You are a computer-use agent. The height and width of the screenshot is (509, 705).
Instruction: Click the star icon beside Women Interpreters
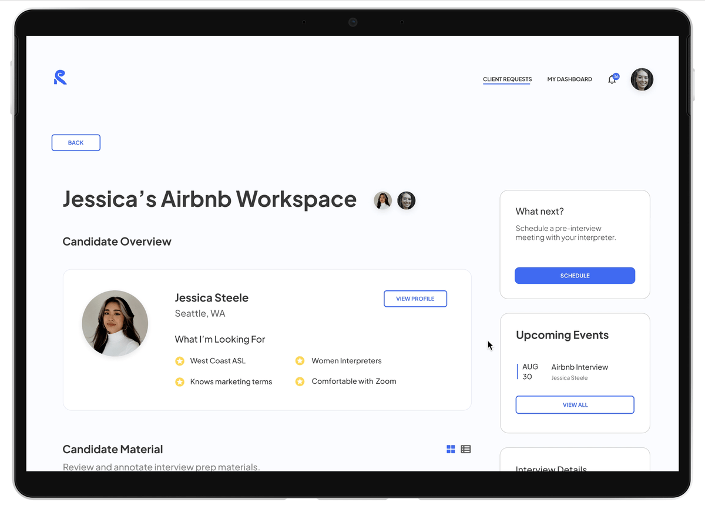coord(300,361)
